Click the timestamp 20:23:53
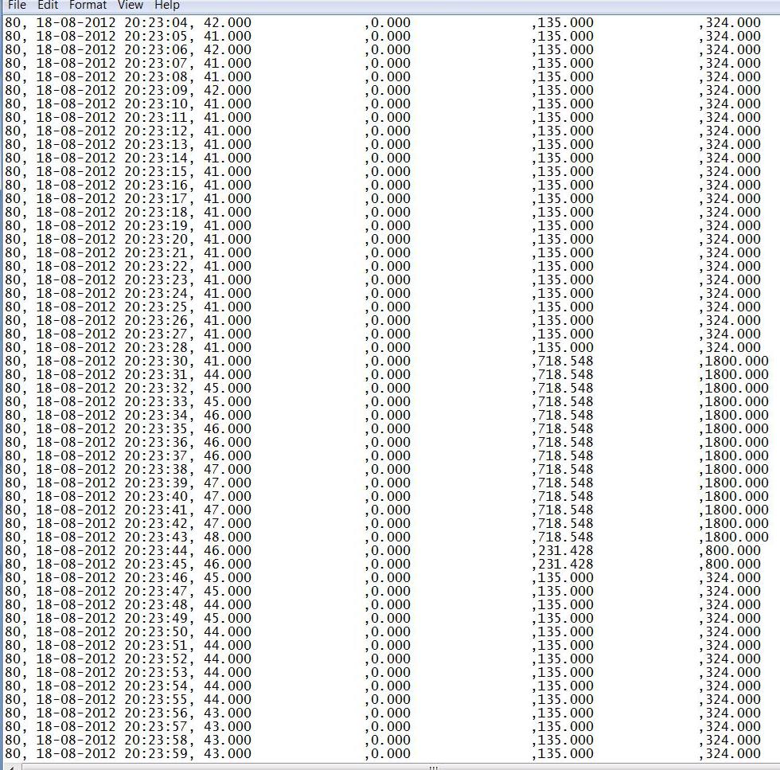This screenshot has width=780, height=770. (x=156, y=672)
